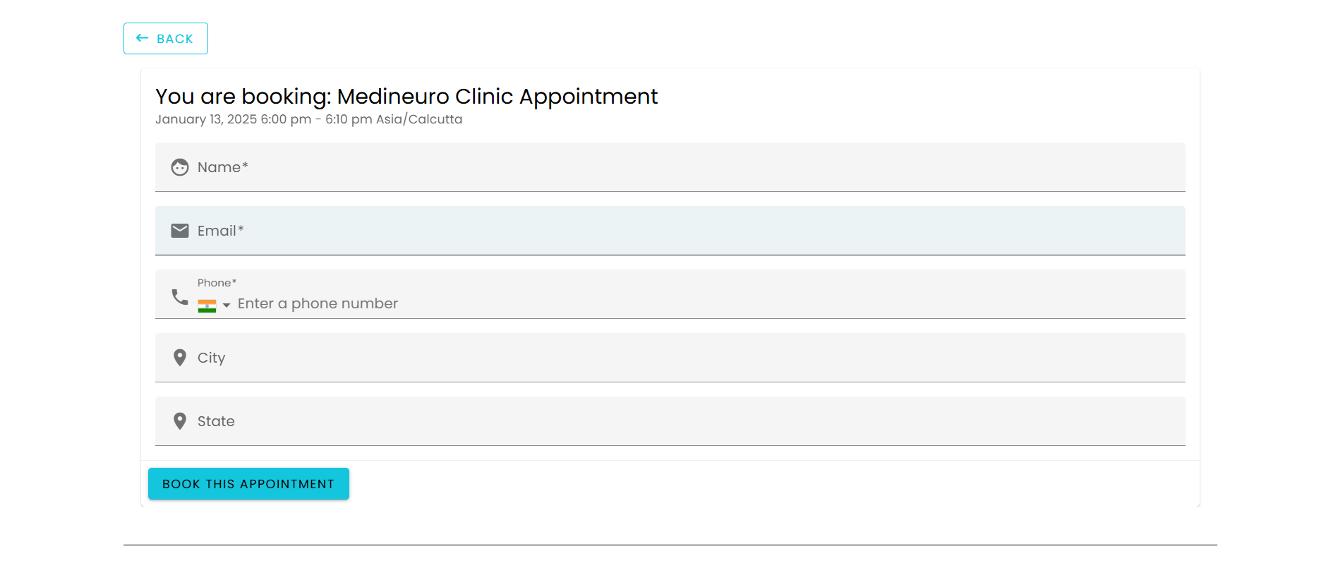Select the State input field
Viewport: 1333px width, 587px height.
click(670, 421)
